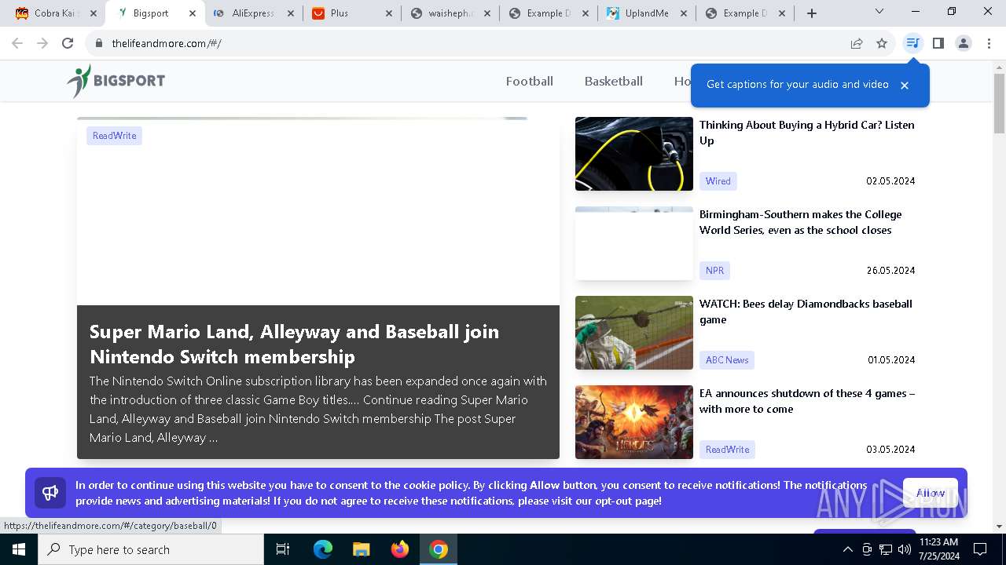Open the Chrome profile icon

pos(964,43)
